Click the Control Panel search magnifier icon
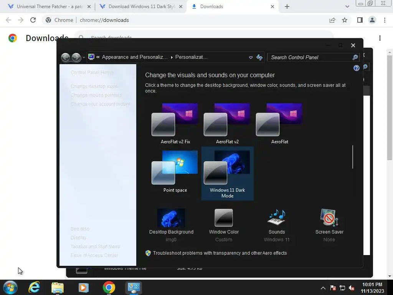Image resolution: width=393 pixels, height=295 pixels. tap(355, 58)
